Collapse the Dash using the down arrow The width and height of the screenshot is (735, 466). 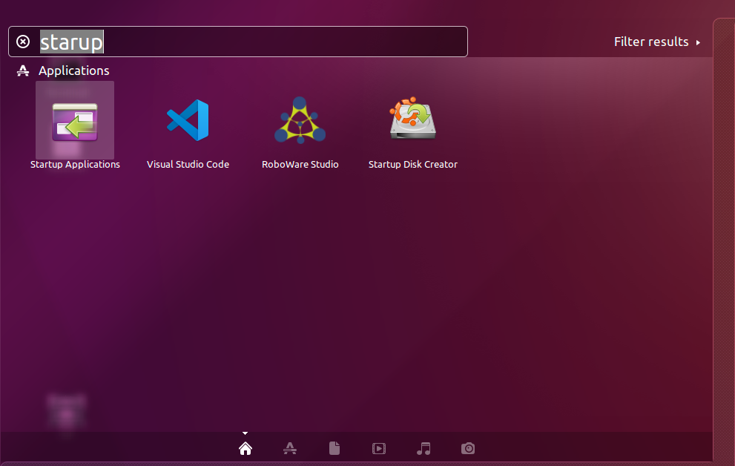point(245,433)
